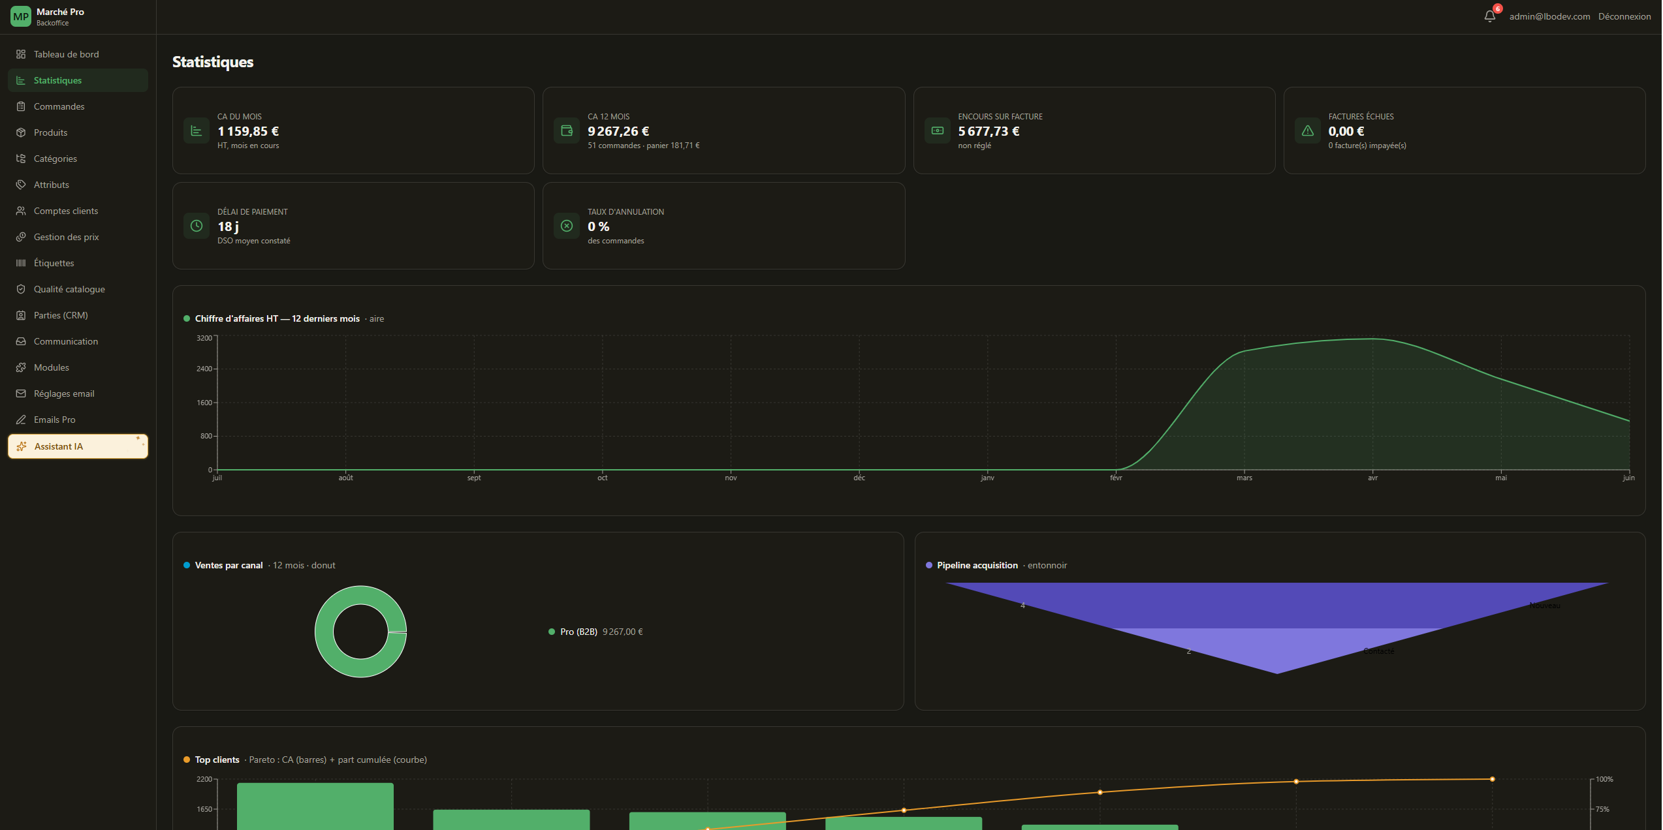Open the Communication section

78,341
